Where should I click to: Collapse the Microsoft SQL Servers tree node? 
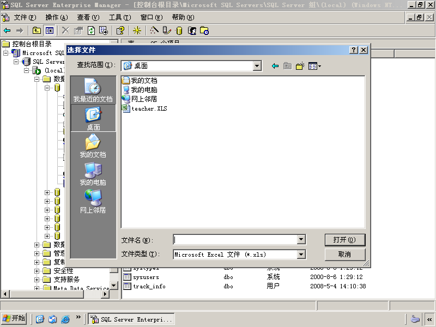tap(5, 53)
